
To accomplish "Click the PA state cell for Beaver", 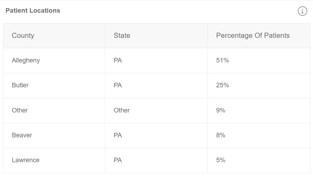I will pos(156,135).
